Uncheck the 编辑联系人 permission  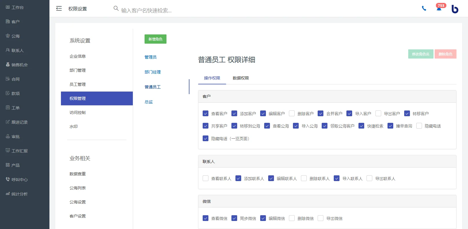point(271,178)
